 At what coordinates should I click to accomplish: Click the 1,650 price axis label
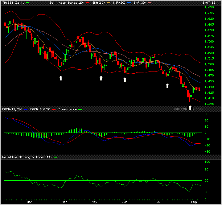[209, 7]
